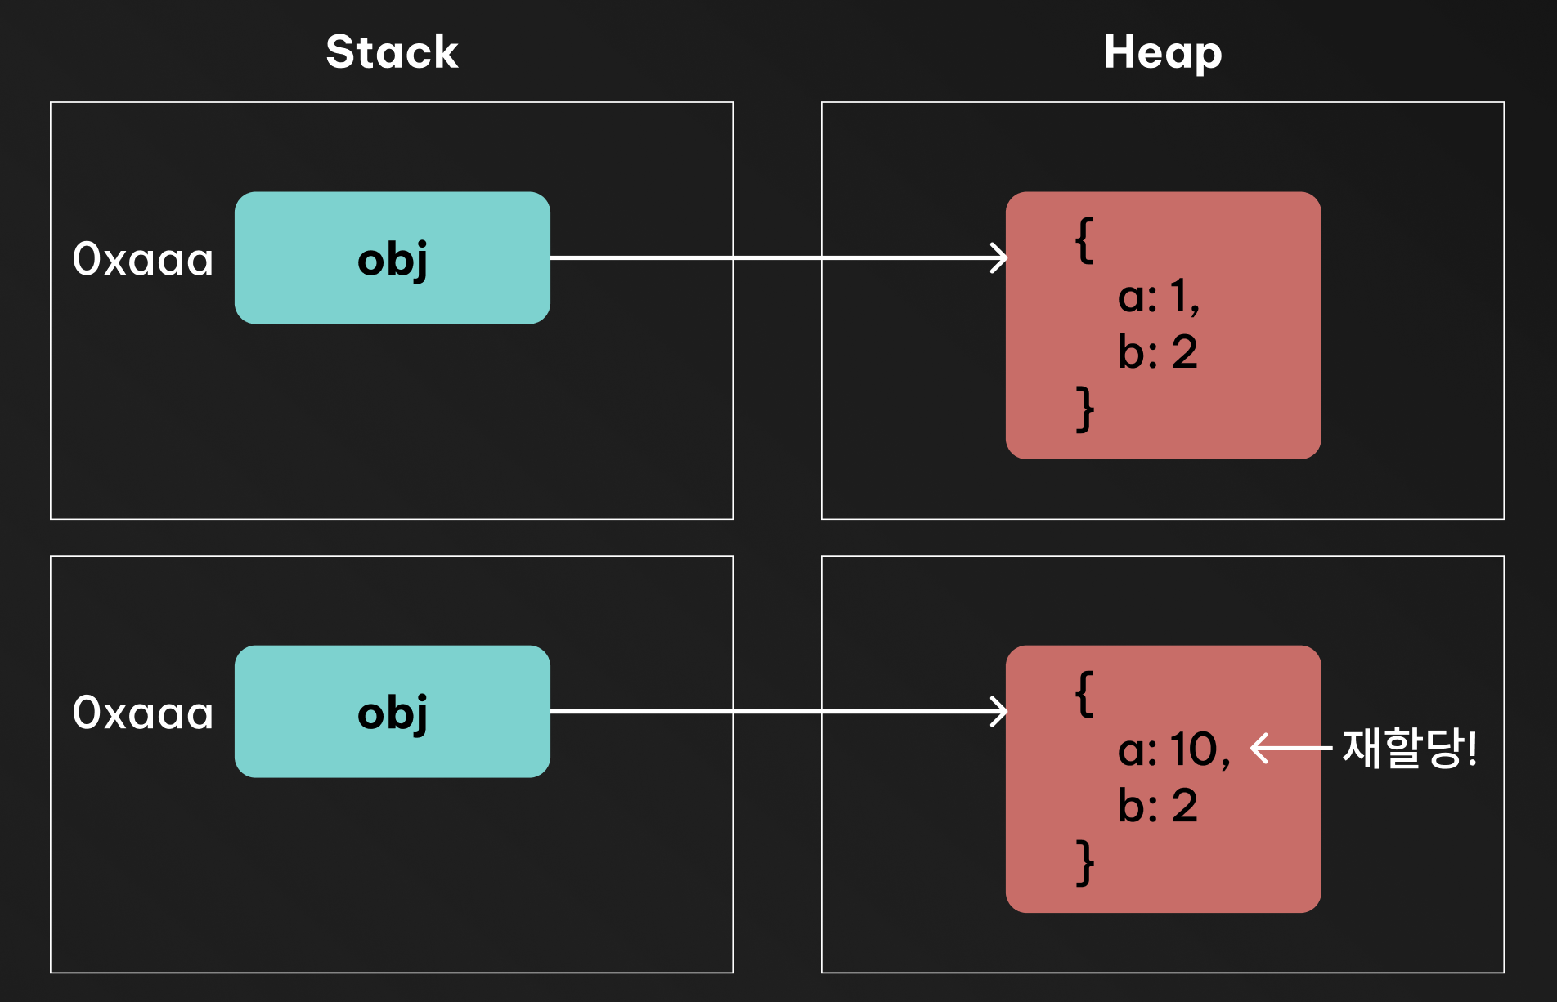Viewport: 1557px width, 1002px height.
Task: Click the 0xaaa address beside the first obj box
Action: [143, 260]
